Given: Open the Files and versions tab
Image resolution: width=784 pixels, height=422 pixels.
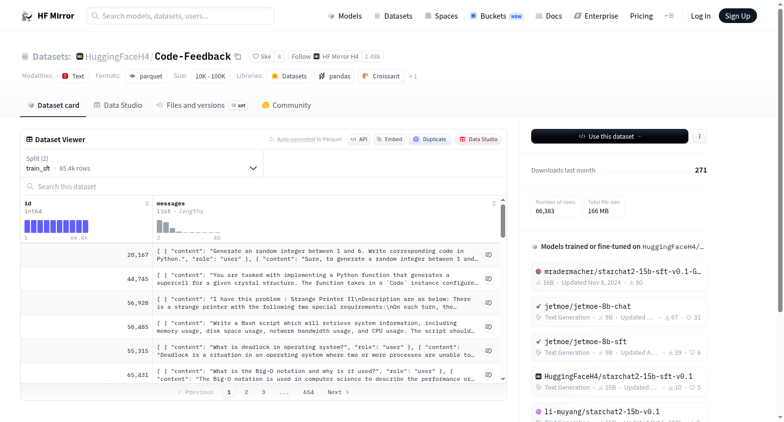Looking at the screenshot, I should [x=202, y=105].
